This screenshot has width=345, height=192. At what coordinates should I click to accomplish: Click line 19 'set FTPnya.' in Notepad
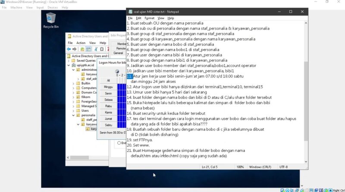[139, 140]
